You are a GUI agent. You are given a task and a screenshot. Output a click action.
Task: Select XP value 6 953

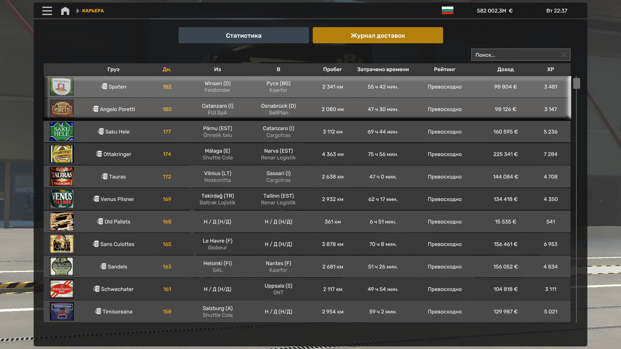tap(550, 244)
